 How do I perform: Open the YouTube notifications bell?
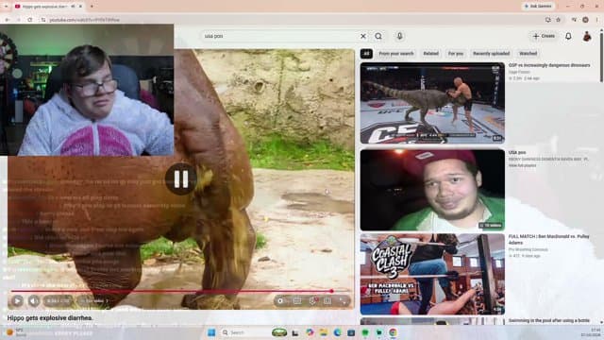coord(568,36)
